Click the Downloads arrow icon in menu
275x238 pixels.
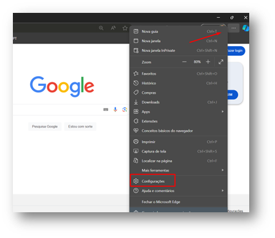pos(136,102)
